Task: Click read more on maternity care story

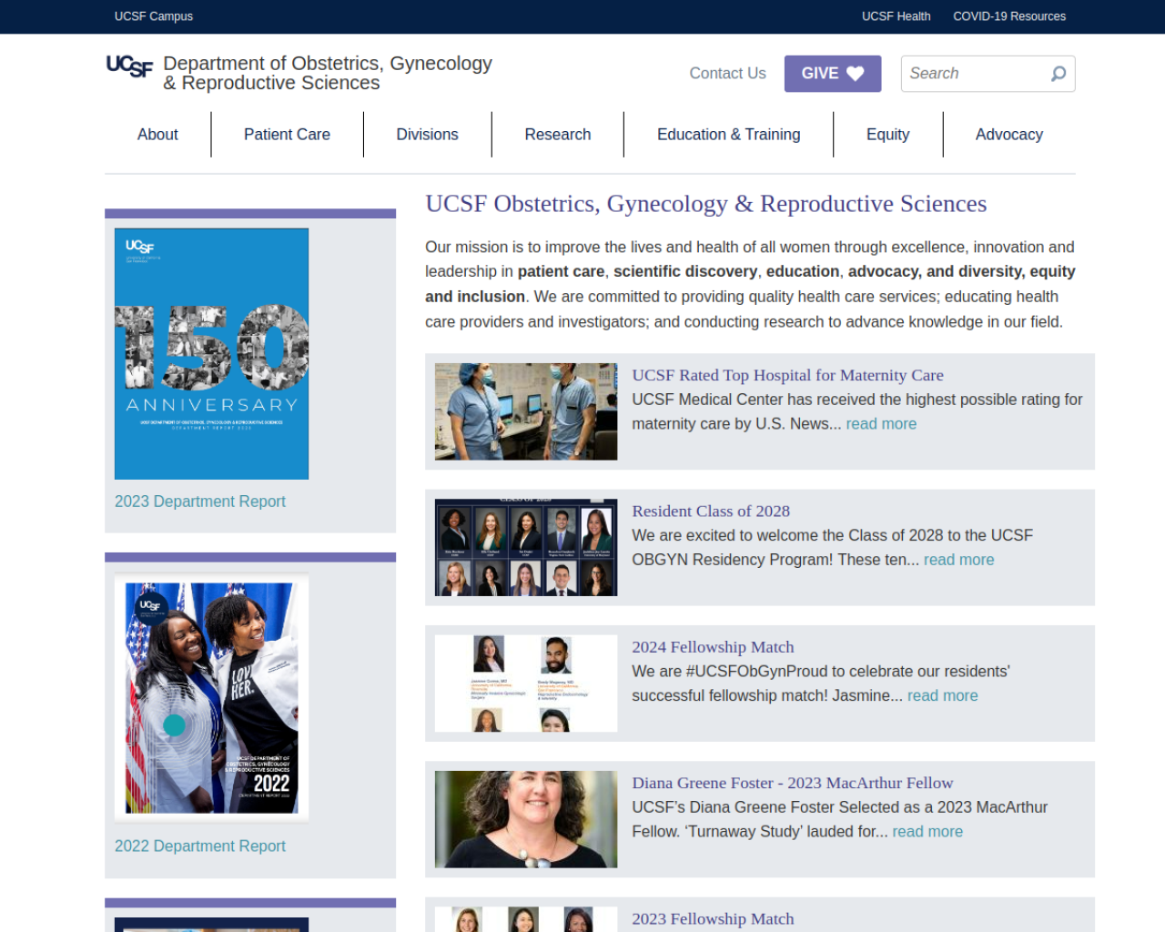Action: (881, 424)
